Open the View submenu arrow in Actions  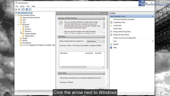point(153,41)
